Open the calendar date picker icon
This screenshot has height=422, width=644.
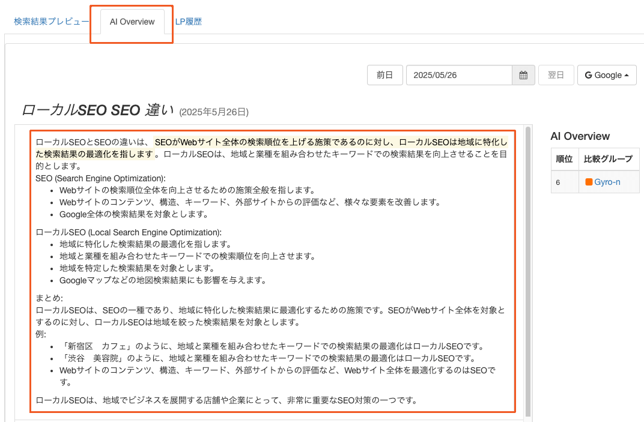coord(523,75)
